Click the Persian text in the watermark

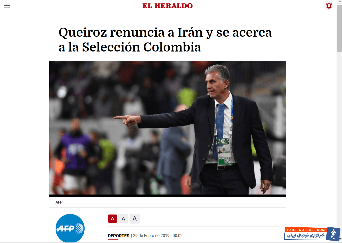306,236
